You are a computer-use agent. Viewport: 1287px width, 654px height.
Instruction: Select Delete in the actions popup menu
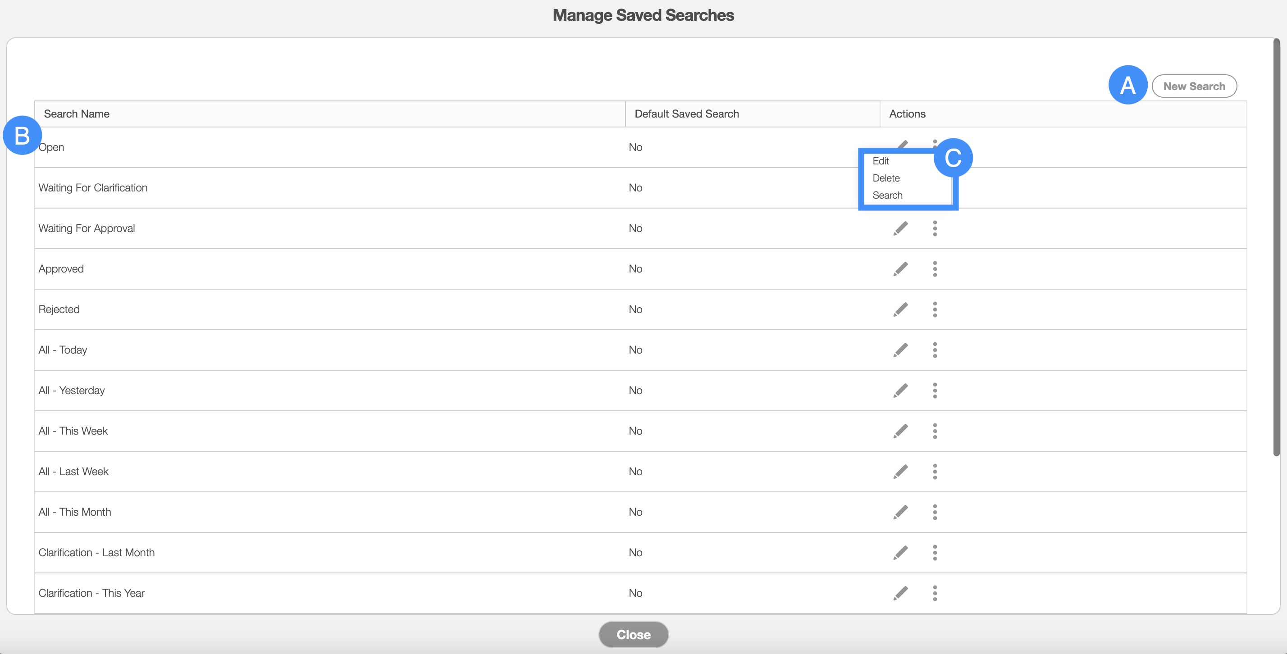886,178
